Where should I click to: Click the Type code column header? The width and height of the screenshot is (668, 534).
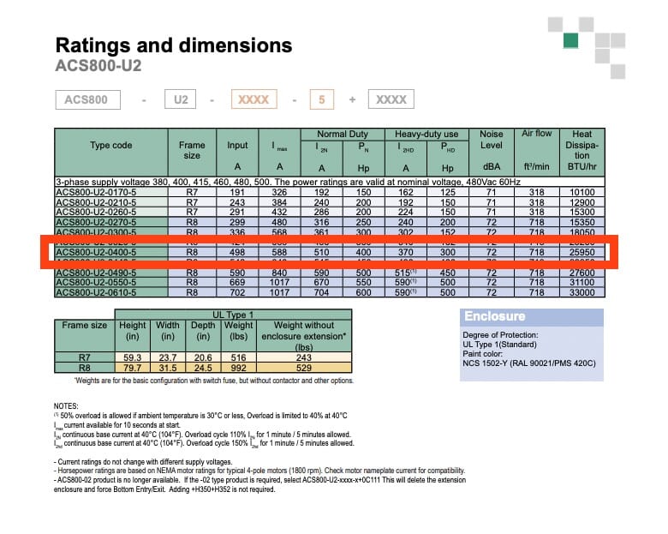click(111, 145)
